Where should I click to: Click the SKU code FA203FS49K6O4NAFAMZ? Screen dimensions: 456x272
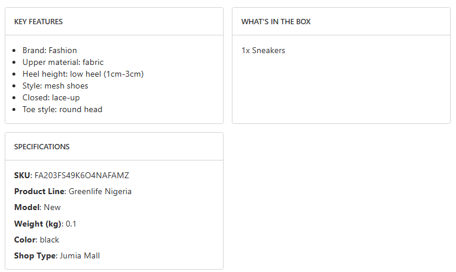pos(82,176)
